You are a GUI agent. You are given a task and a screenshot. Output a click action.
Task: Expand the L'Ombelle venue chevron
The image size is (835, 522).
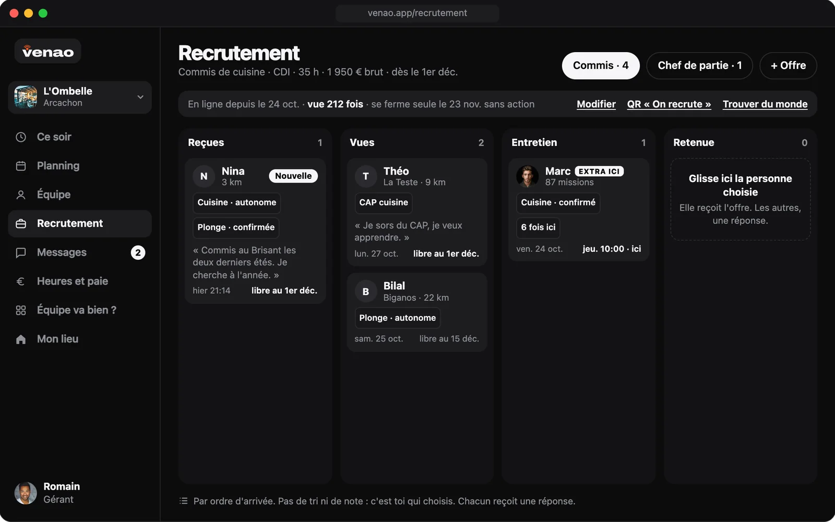point(140,97)
